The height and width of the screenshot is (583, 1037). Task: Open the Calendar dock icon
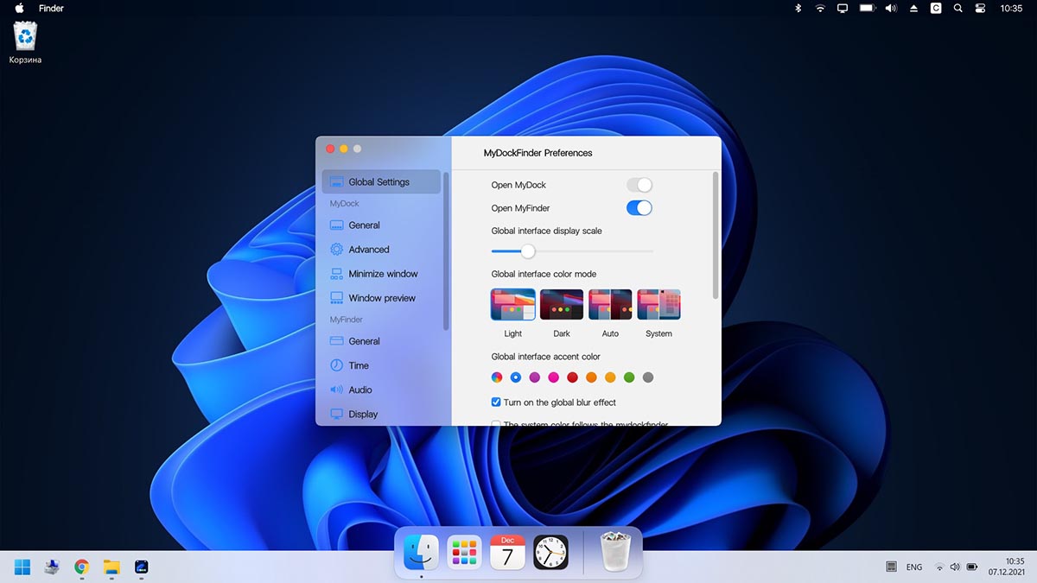[x=507, y=552]
